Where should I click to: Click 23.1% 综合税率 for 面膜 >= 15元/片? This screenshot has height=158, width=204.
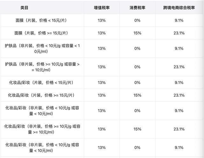coord(179,33)
